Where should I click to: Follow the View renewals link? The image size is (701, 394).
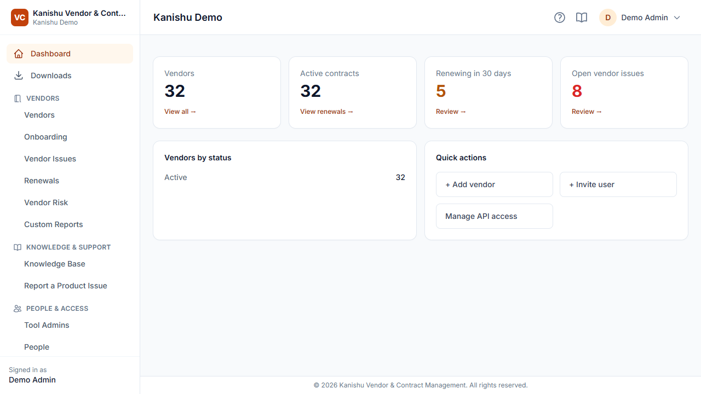326,112
